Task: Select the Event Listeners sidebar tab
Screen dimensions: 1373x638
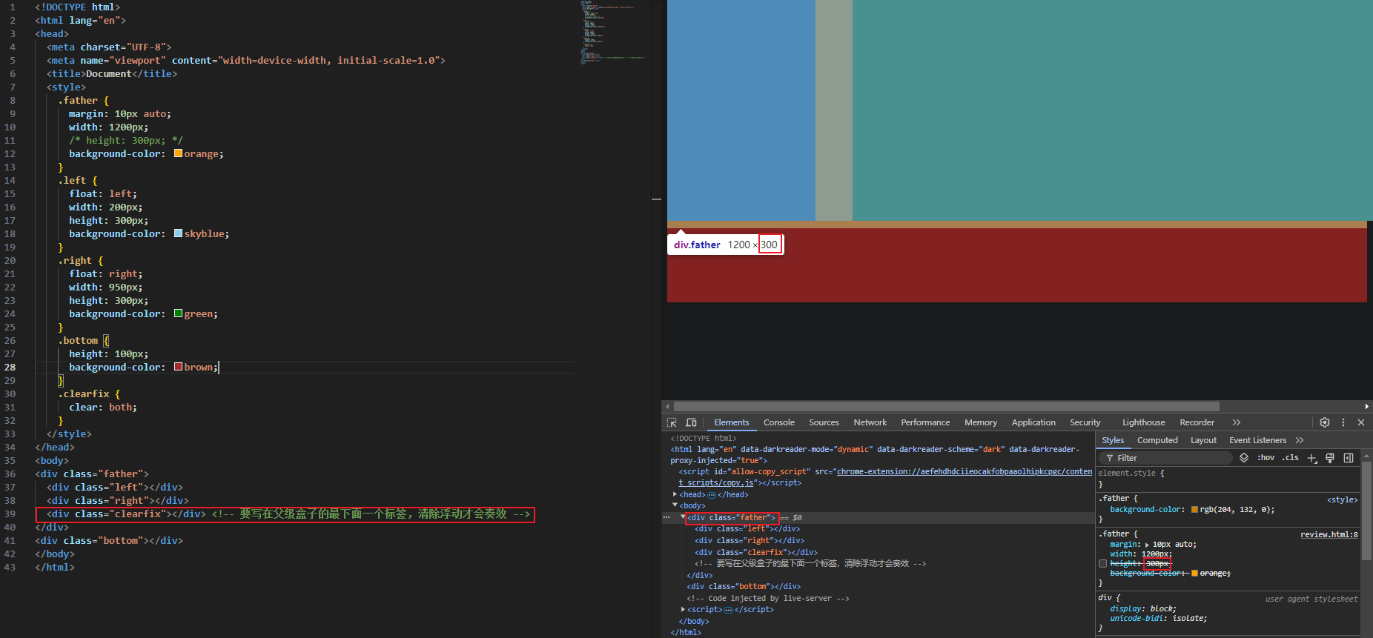Action: click(x=1257, y=440)
